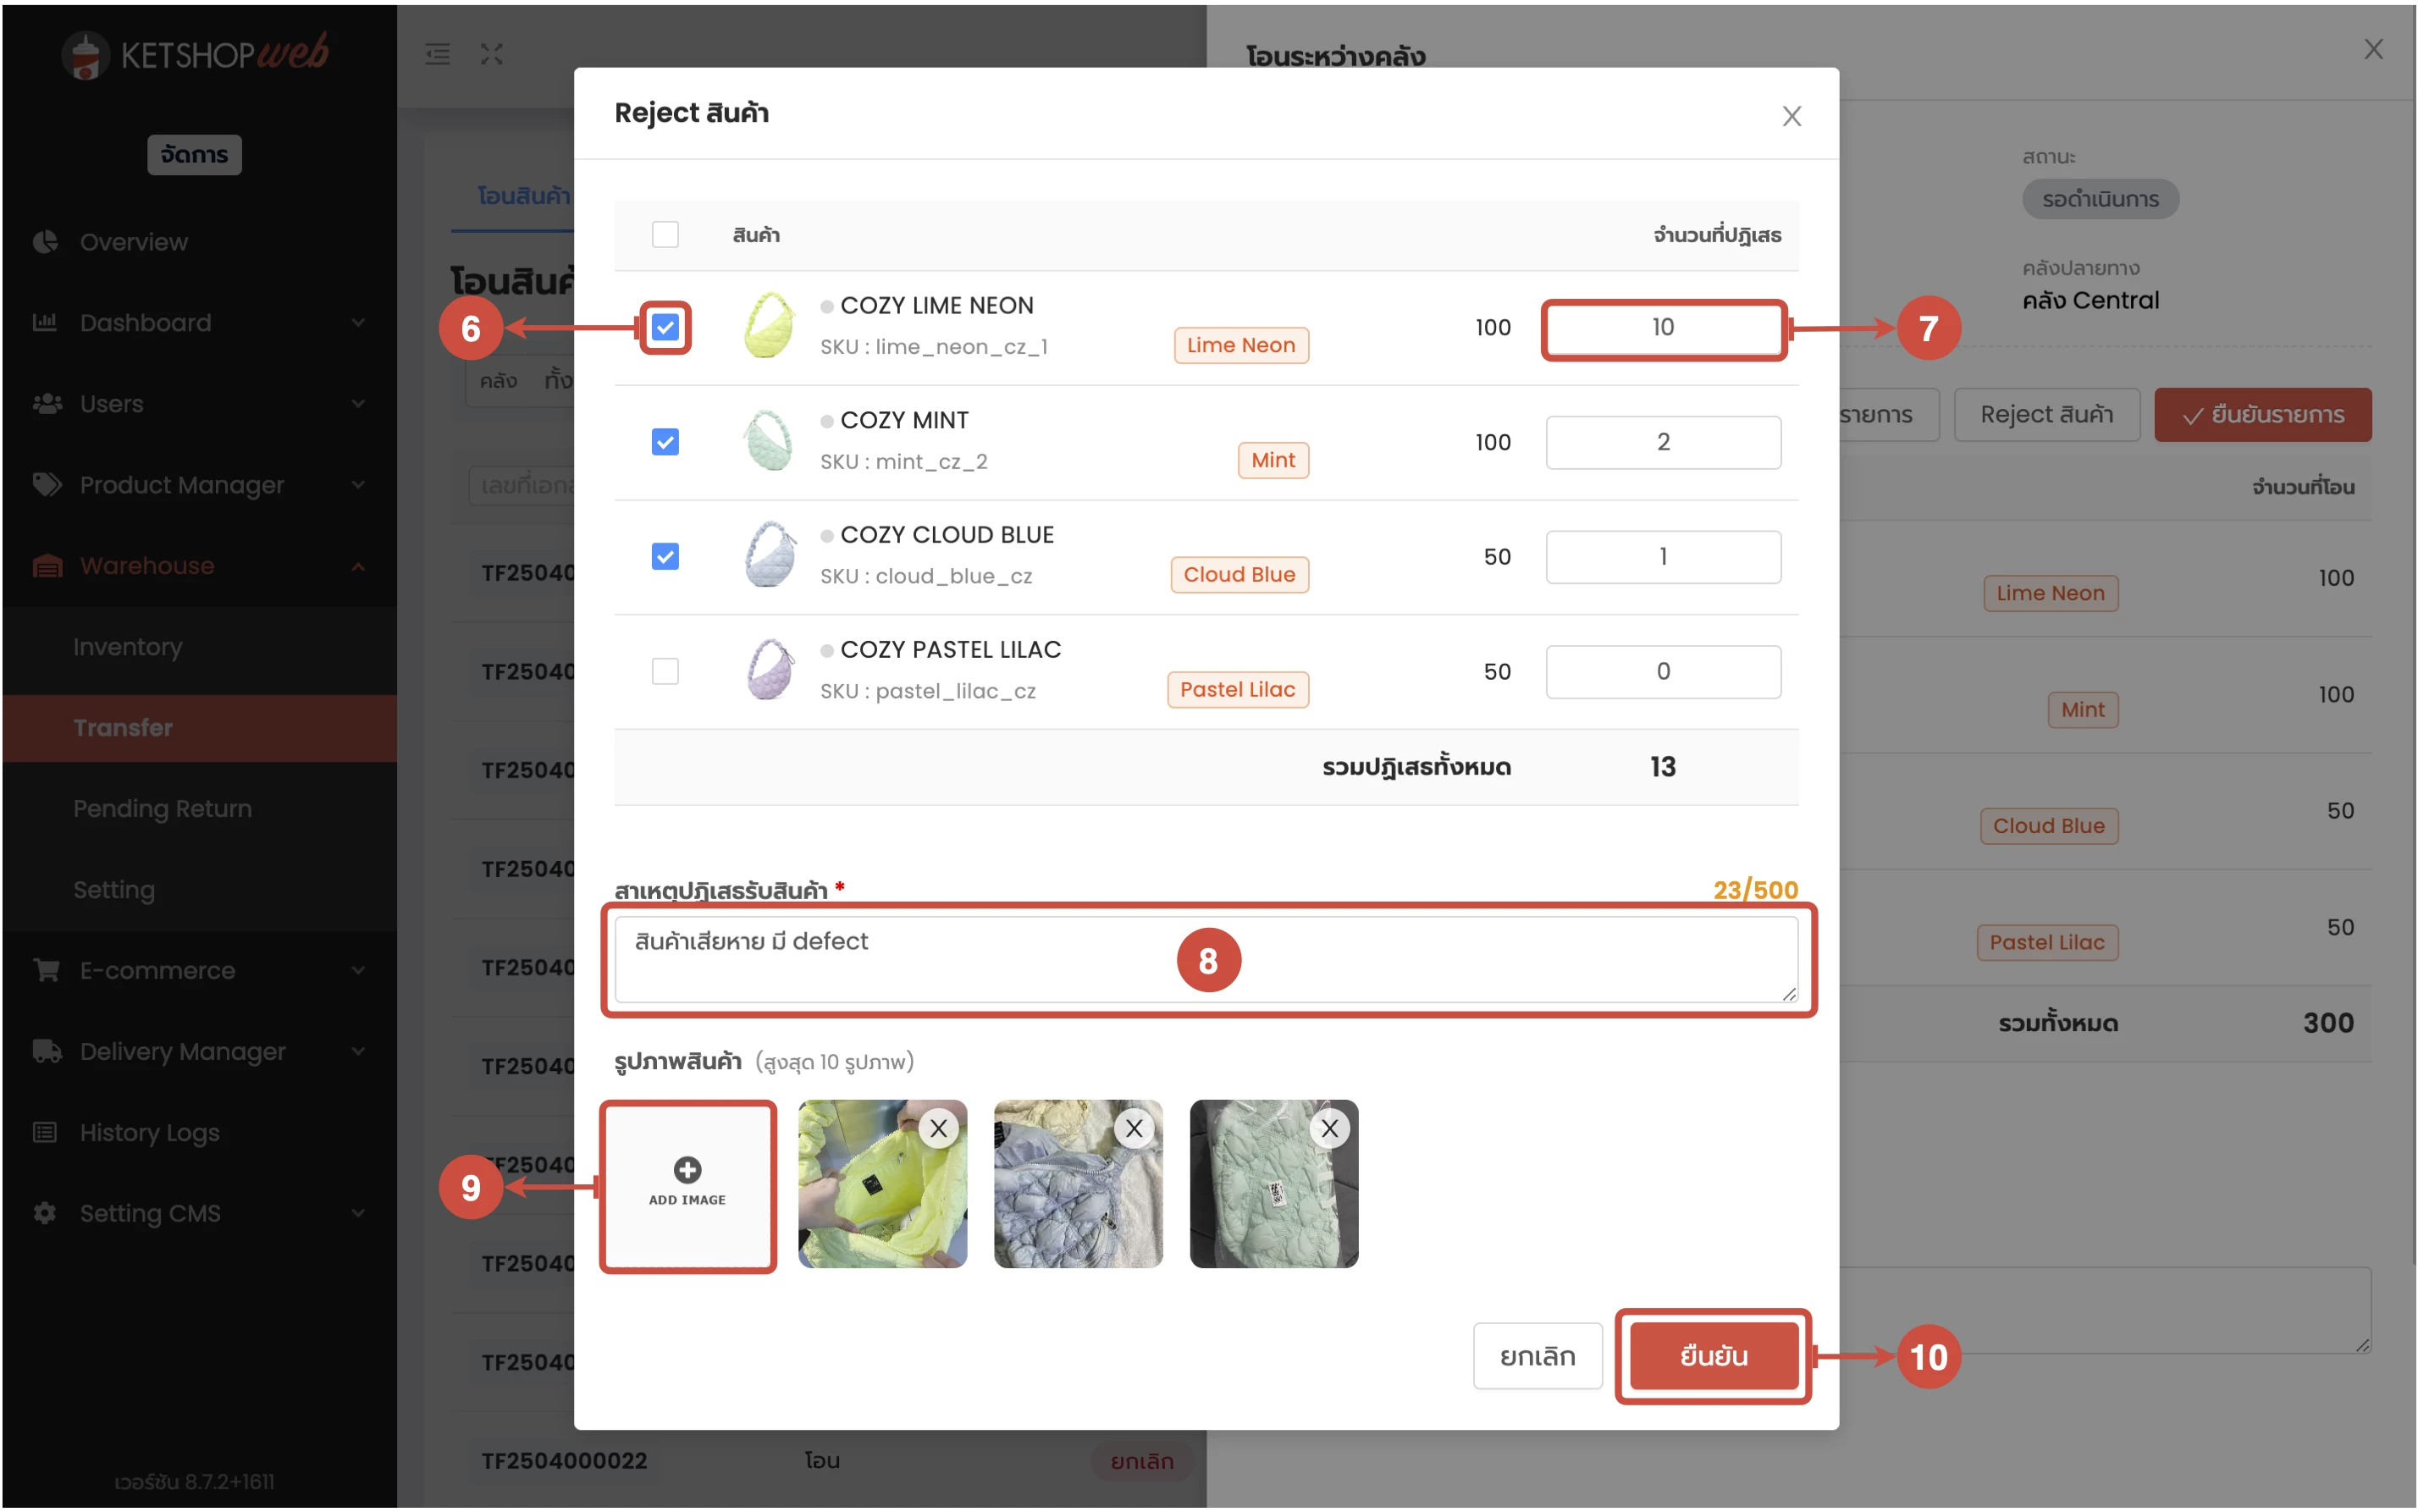Close the Reject สินค้า dialog
The image size is (2418, 1512).
click(1791, 117)
